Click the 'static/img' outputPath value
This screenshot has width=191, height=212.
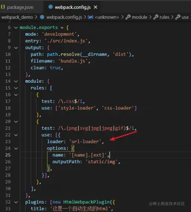pyautogui.click(x=101, y=162)
